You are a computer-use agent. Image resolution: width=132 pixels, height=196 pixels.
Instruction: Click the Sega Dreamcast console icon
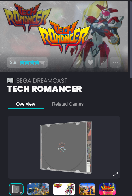point(10,81)
